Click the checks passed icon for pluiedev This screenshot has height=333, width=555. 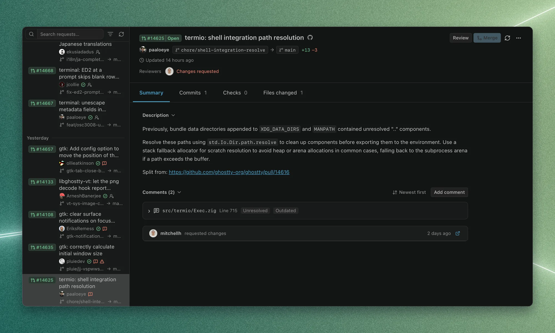[x=89, y=261]
